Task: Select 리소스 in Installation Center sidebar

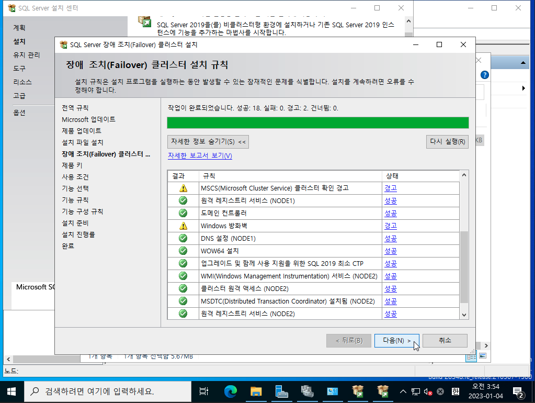Action: click(22, 82)
